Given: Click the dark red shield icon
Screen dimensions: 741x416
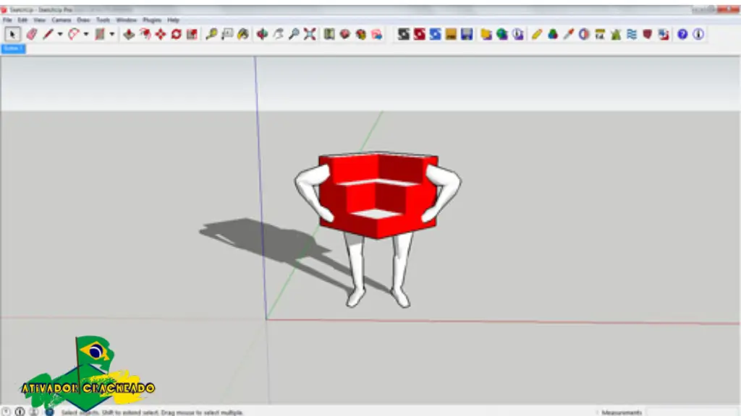Looking at the screenshot, I should coord(648,34).
